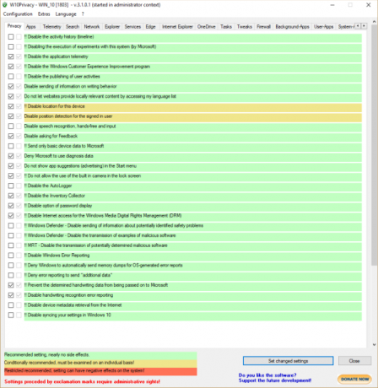Toggle 'Disable location for this device' checkbox
Image resolution: width=378 pixels, height=388 pixels.
click(x=11, y=106)
